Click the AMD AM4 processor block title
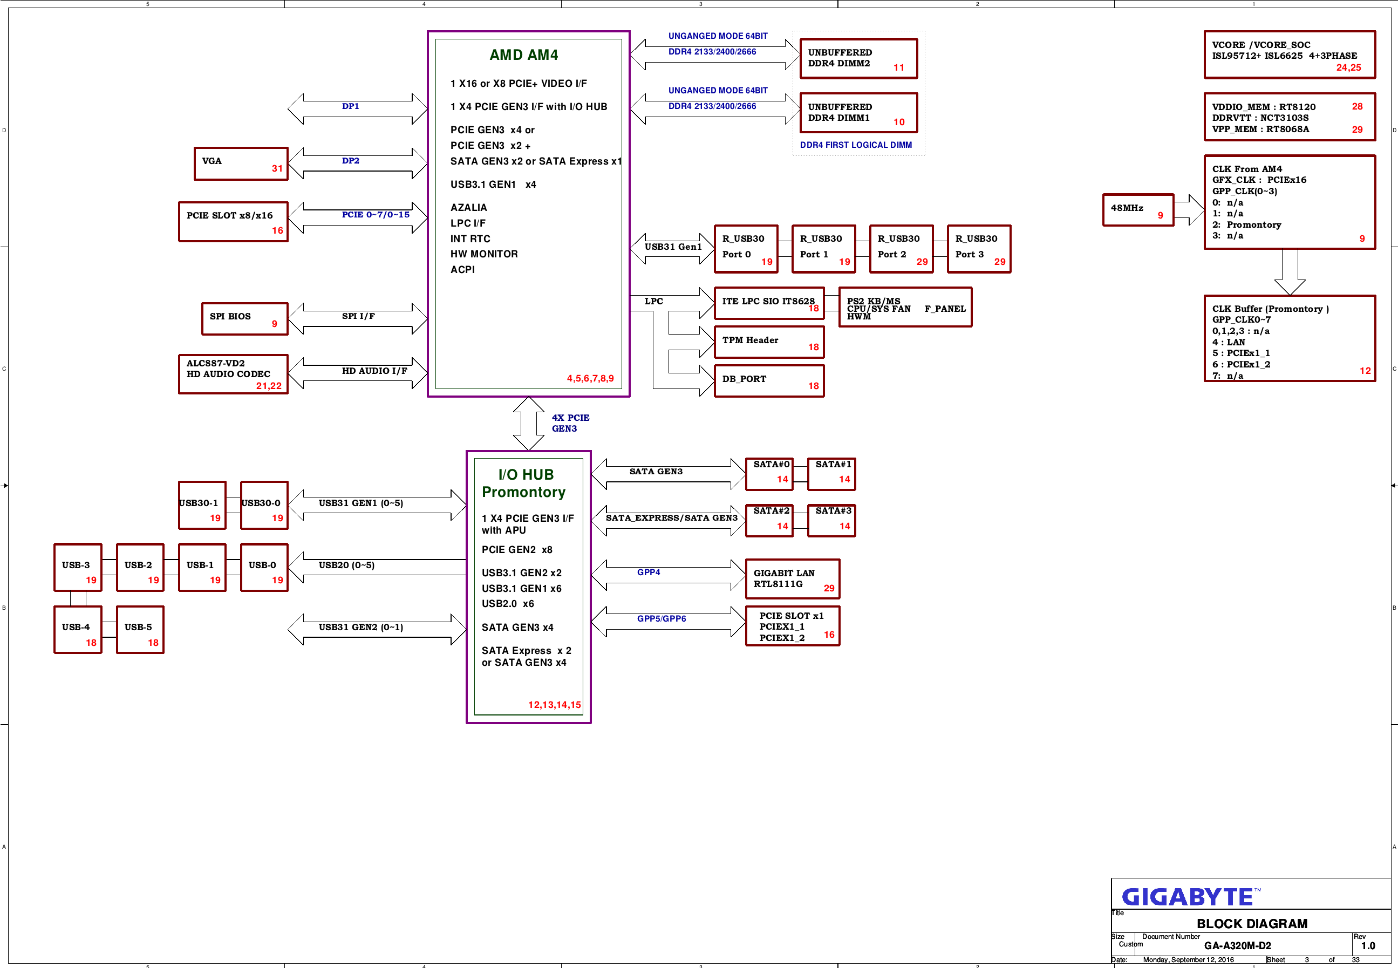The image size is (1398, 968). (x=523, y=54)
